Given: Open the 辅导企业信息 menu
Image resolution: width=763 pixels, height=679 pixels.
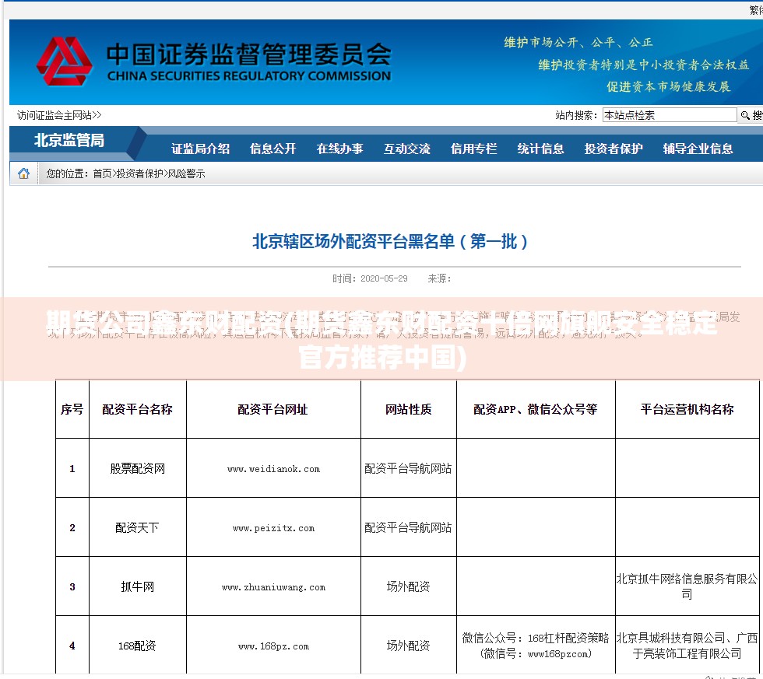Looking at the screenshot, I should (x=698, y=149).
